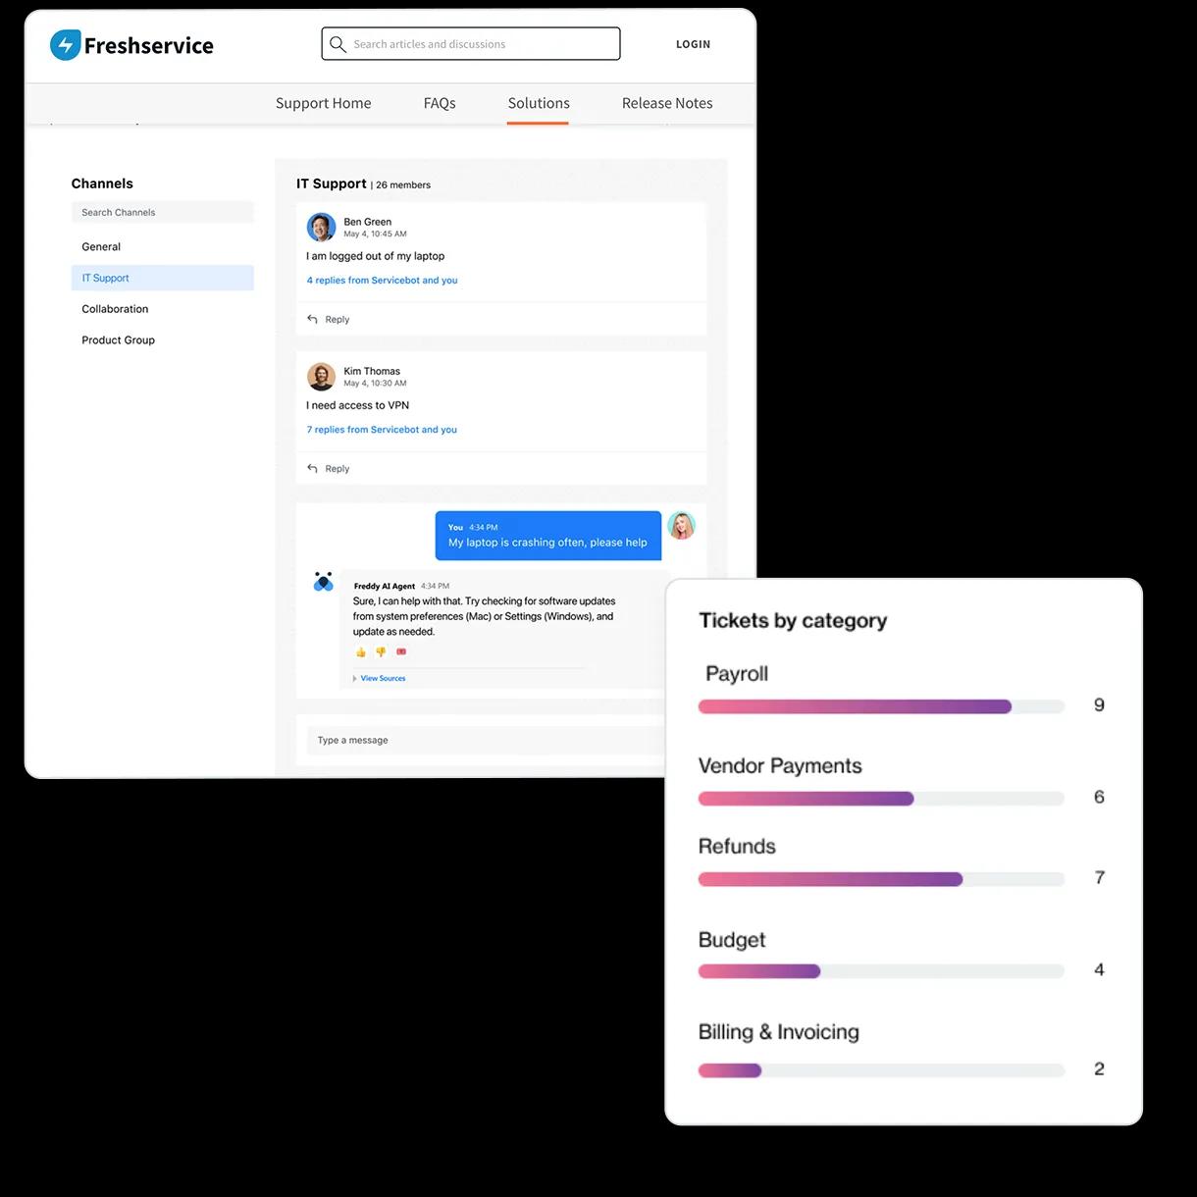This screenshot has width=1197, height=1197.
Task: Click the red ticket icon under Freddy's reply
Action: click(x=401, y=651)
